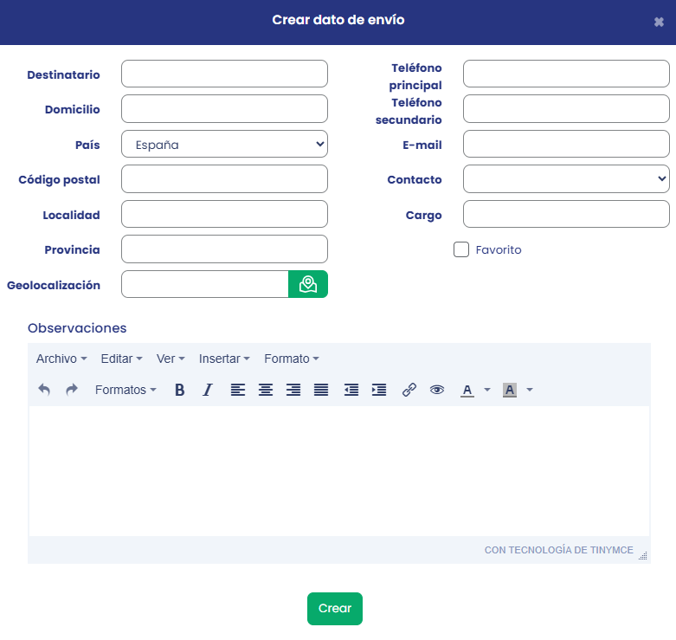Undo the last editor action
676x640 pixels.
click(x=44, y=390)
